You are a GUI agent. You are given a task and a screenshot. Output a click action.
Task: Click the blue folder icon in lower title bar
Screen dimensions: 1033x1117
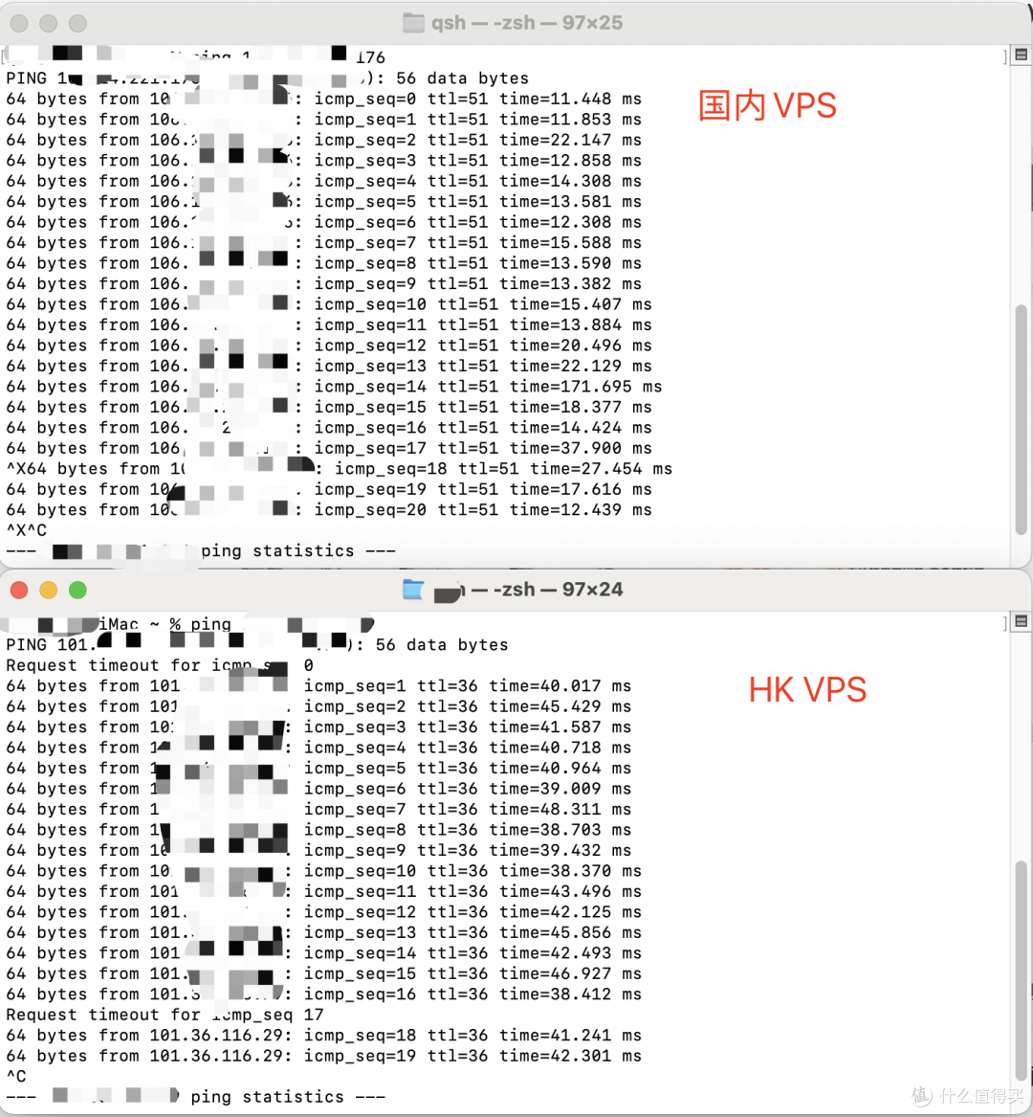click(x=413, y=590)
